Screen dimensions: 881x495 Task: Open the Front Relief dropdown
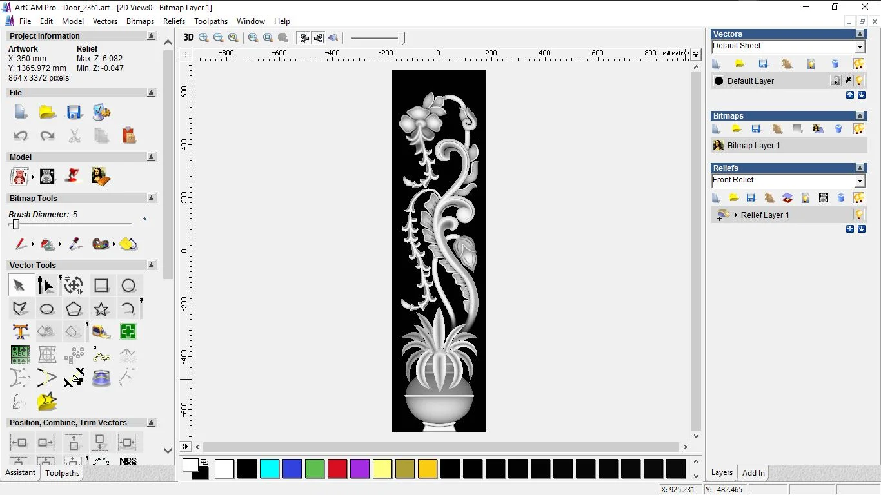click(859, 181)
